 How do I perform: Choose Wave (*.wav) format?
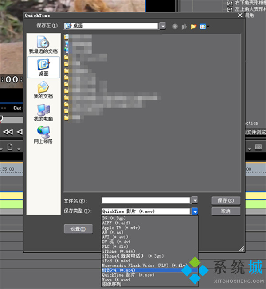150,280
